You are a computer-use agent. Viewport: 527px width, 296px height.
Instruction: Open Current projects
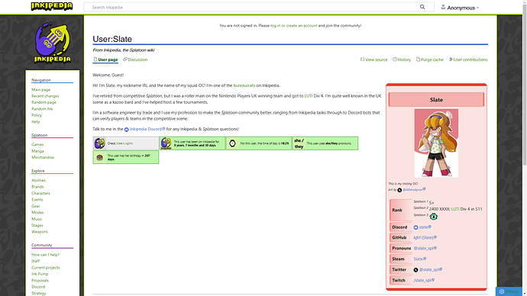pos(46,268)
